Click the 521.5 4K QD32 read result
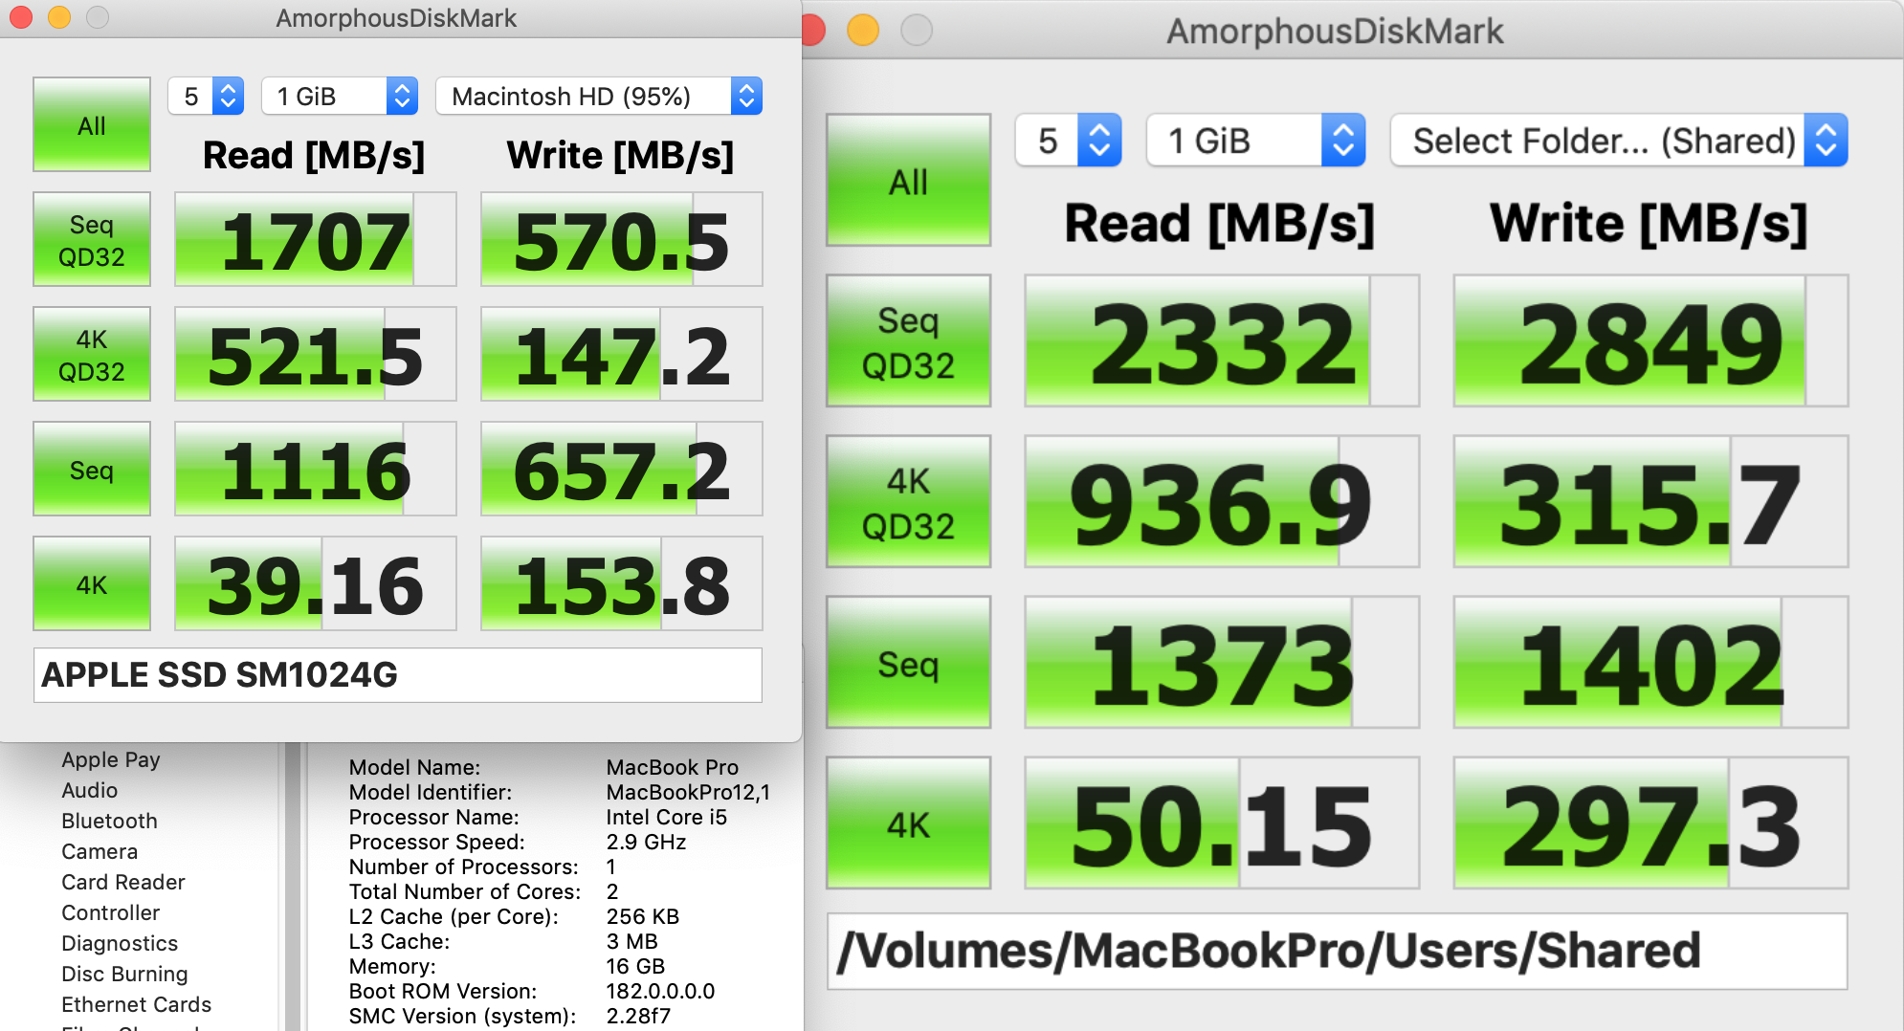The image size is (1904, 1031). point(316,354)
